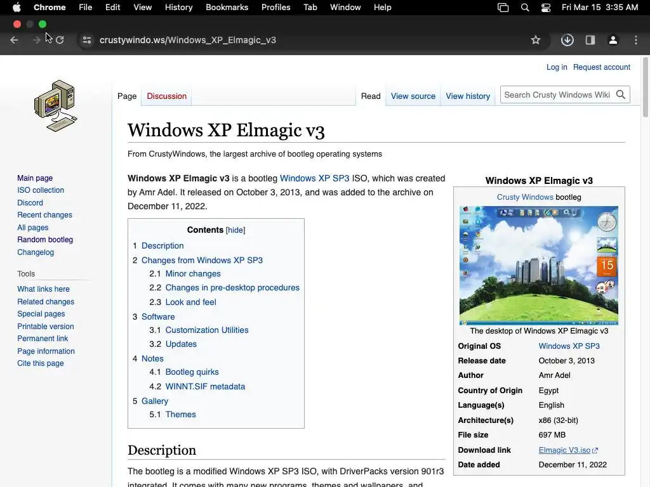Click the page vertical scrollbar
The height and width of the screenshot is (487, 650).
point(645,87)
